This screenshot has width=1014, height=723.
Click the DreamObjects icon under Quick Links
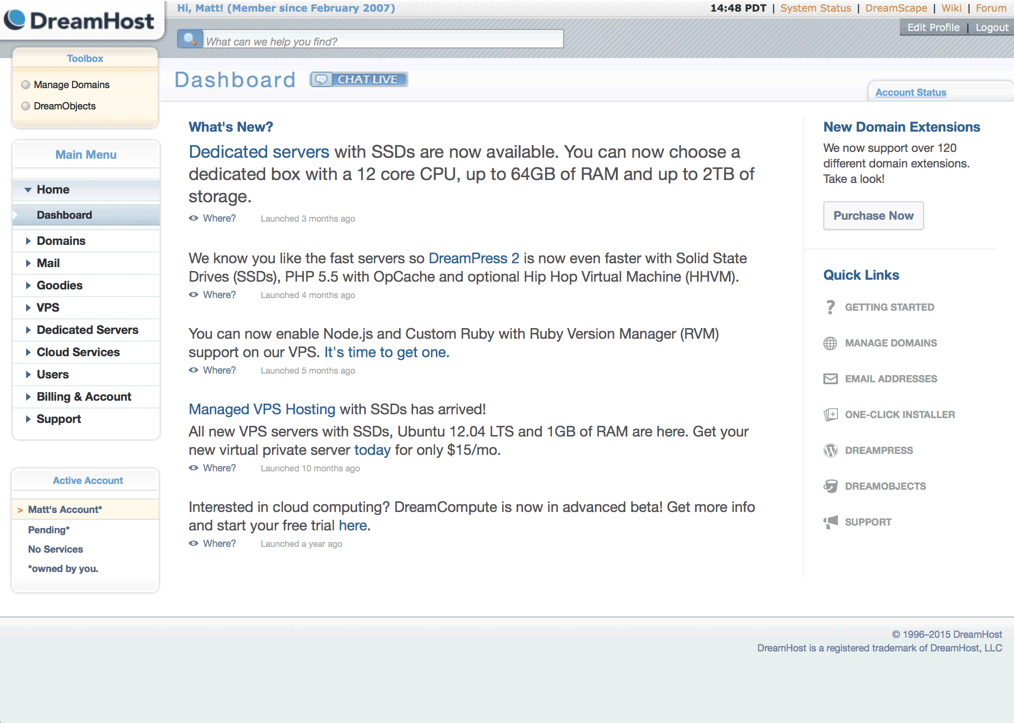pyautogui.click(x=830, y=486)
